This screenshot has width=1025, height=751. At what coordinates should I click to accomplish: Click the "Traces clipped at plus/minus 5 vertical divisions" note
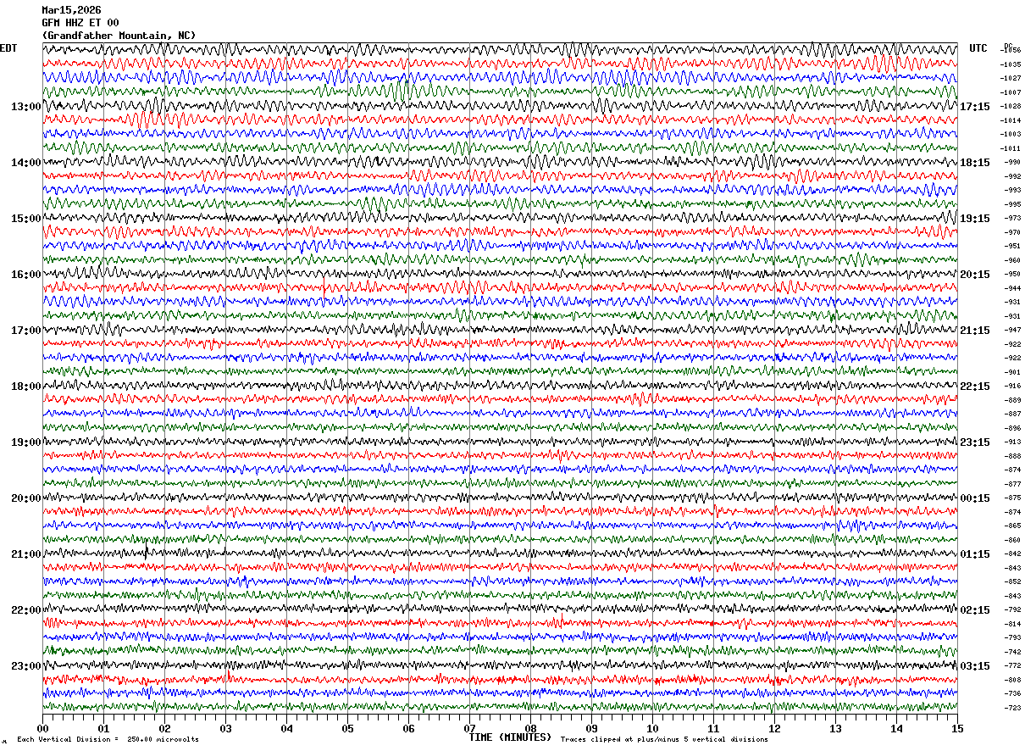click(x=664, y=739)
